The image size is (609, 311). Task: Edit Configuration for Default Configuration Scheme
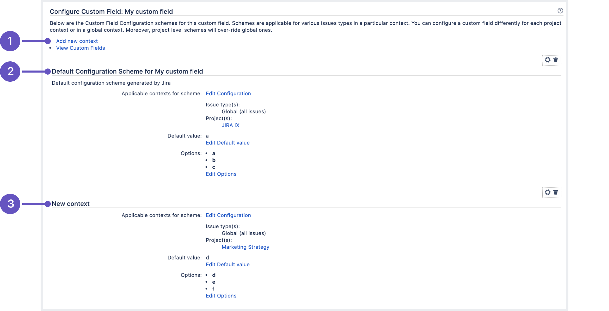[228, 94]
